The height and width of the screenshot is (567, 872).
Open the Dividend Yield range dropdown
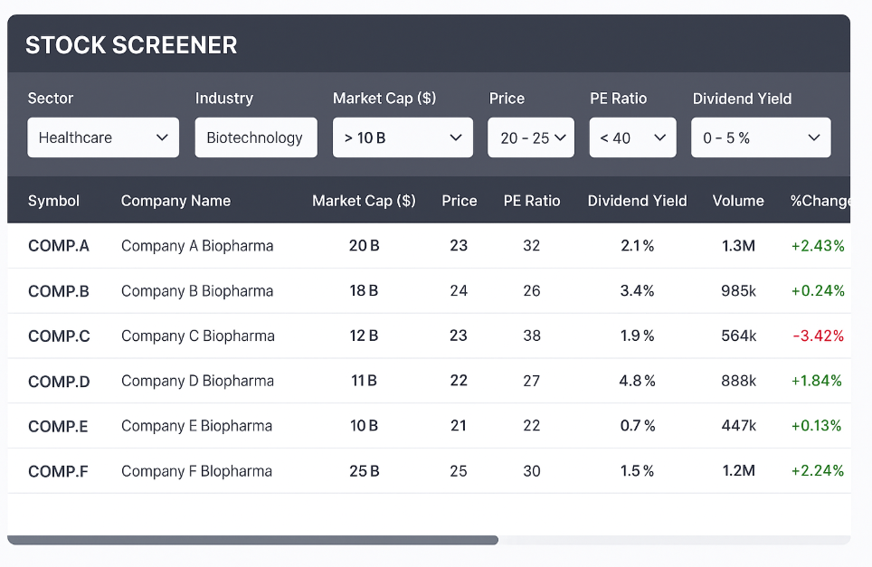(x=761, y=137)
